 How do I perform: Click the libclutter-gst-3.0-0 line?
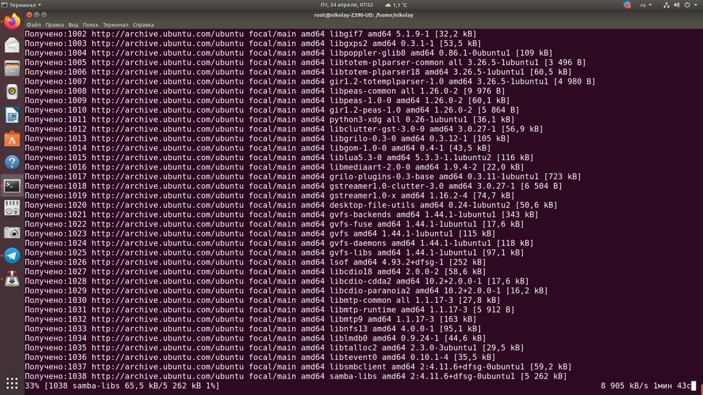pos(284,129)
